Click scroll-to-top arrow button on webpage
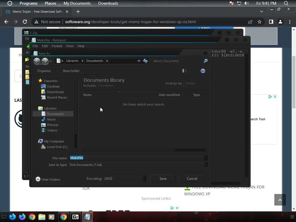Image resolution: width=296 pixels, height=222 pixels. [280, 200]
